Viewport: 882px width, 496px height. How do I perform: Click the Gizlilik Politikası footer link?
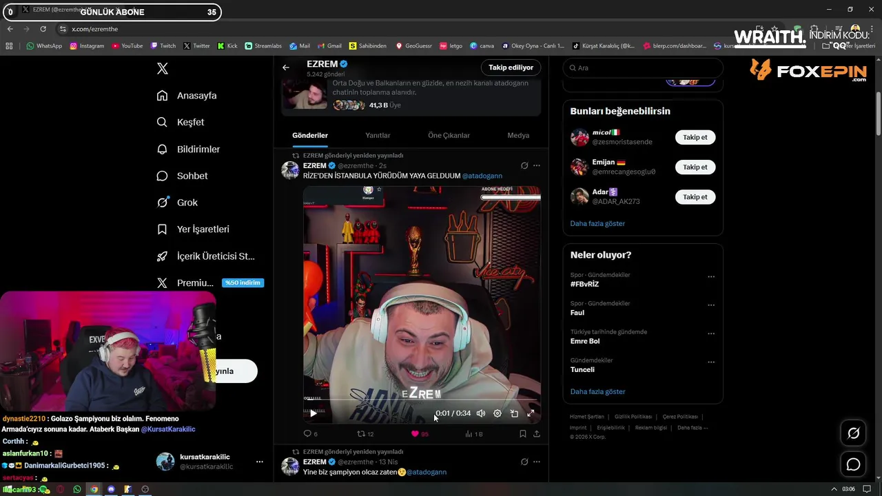[x=633, y=417]
